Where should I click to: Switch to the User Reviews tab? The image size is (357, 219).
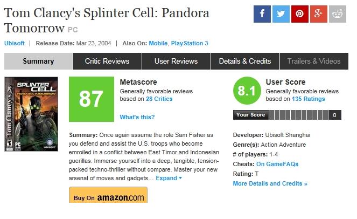tap(176, 61)
